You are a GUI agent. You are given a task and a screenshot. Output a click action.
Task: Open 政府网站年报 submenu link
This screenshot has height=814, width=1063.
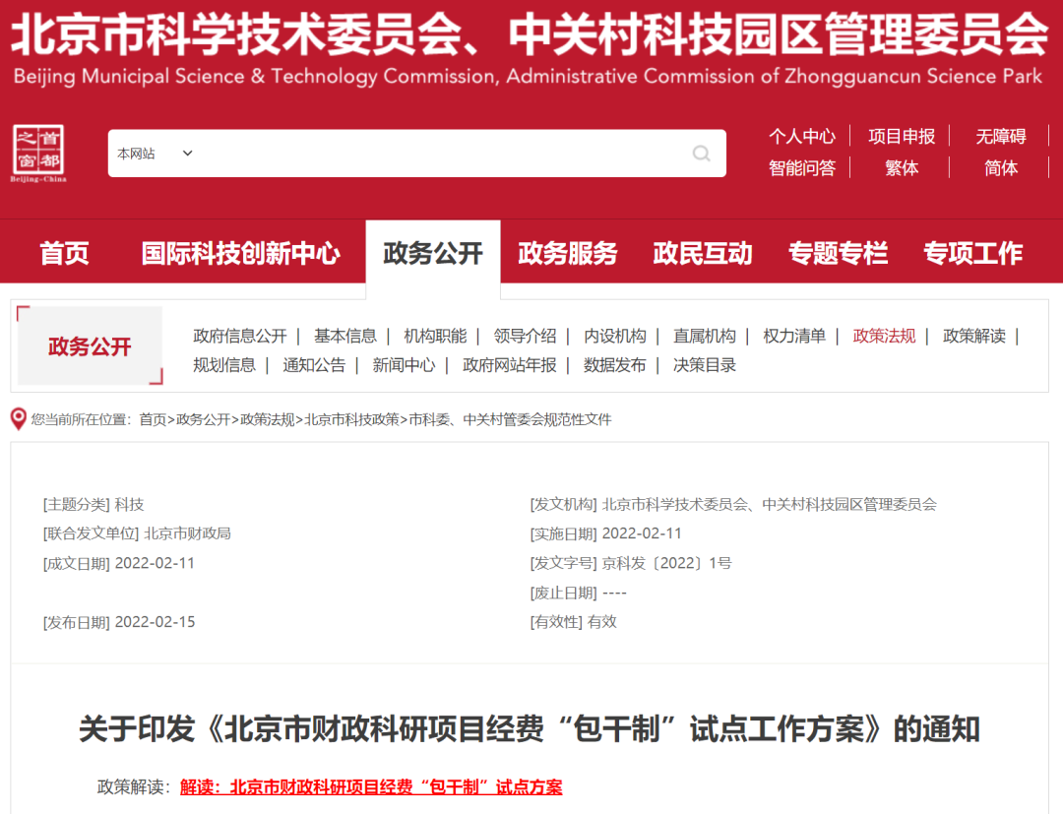[509, 365]
